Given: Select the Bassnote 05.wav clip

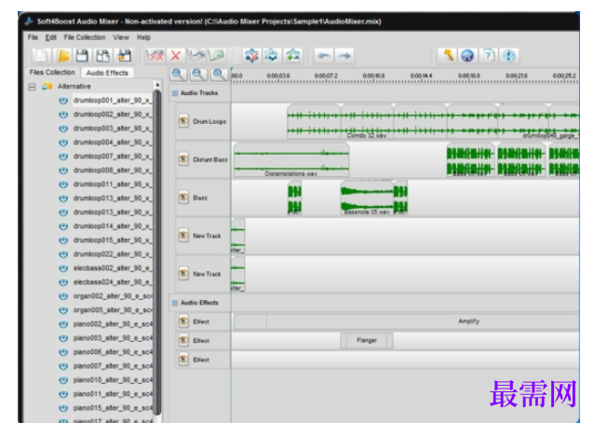Looking at the screenshot, I should (x=367, y=198).
